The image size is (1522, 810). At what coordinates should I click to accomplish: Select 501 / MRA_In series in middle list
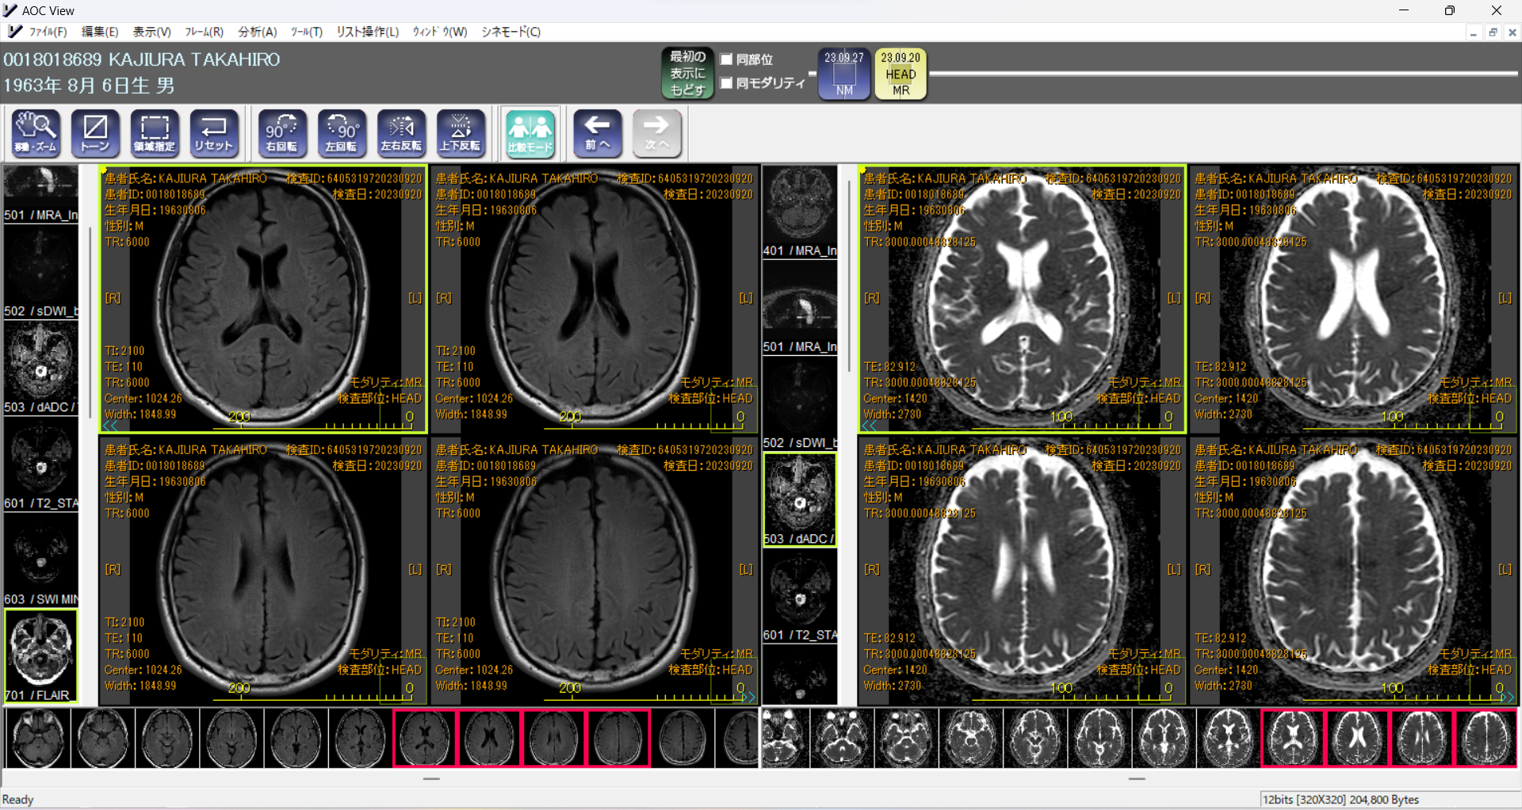(x=800, y=308)
